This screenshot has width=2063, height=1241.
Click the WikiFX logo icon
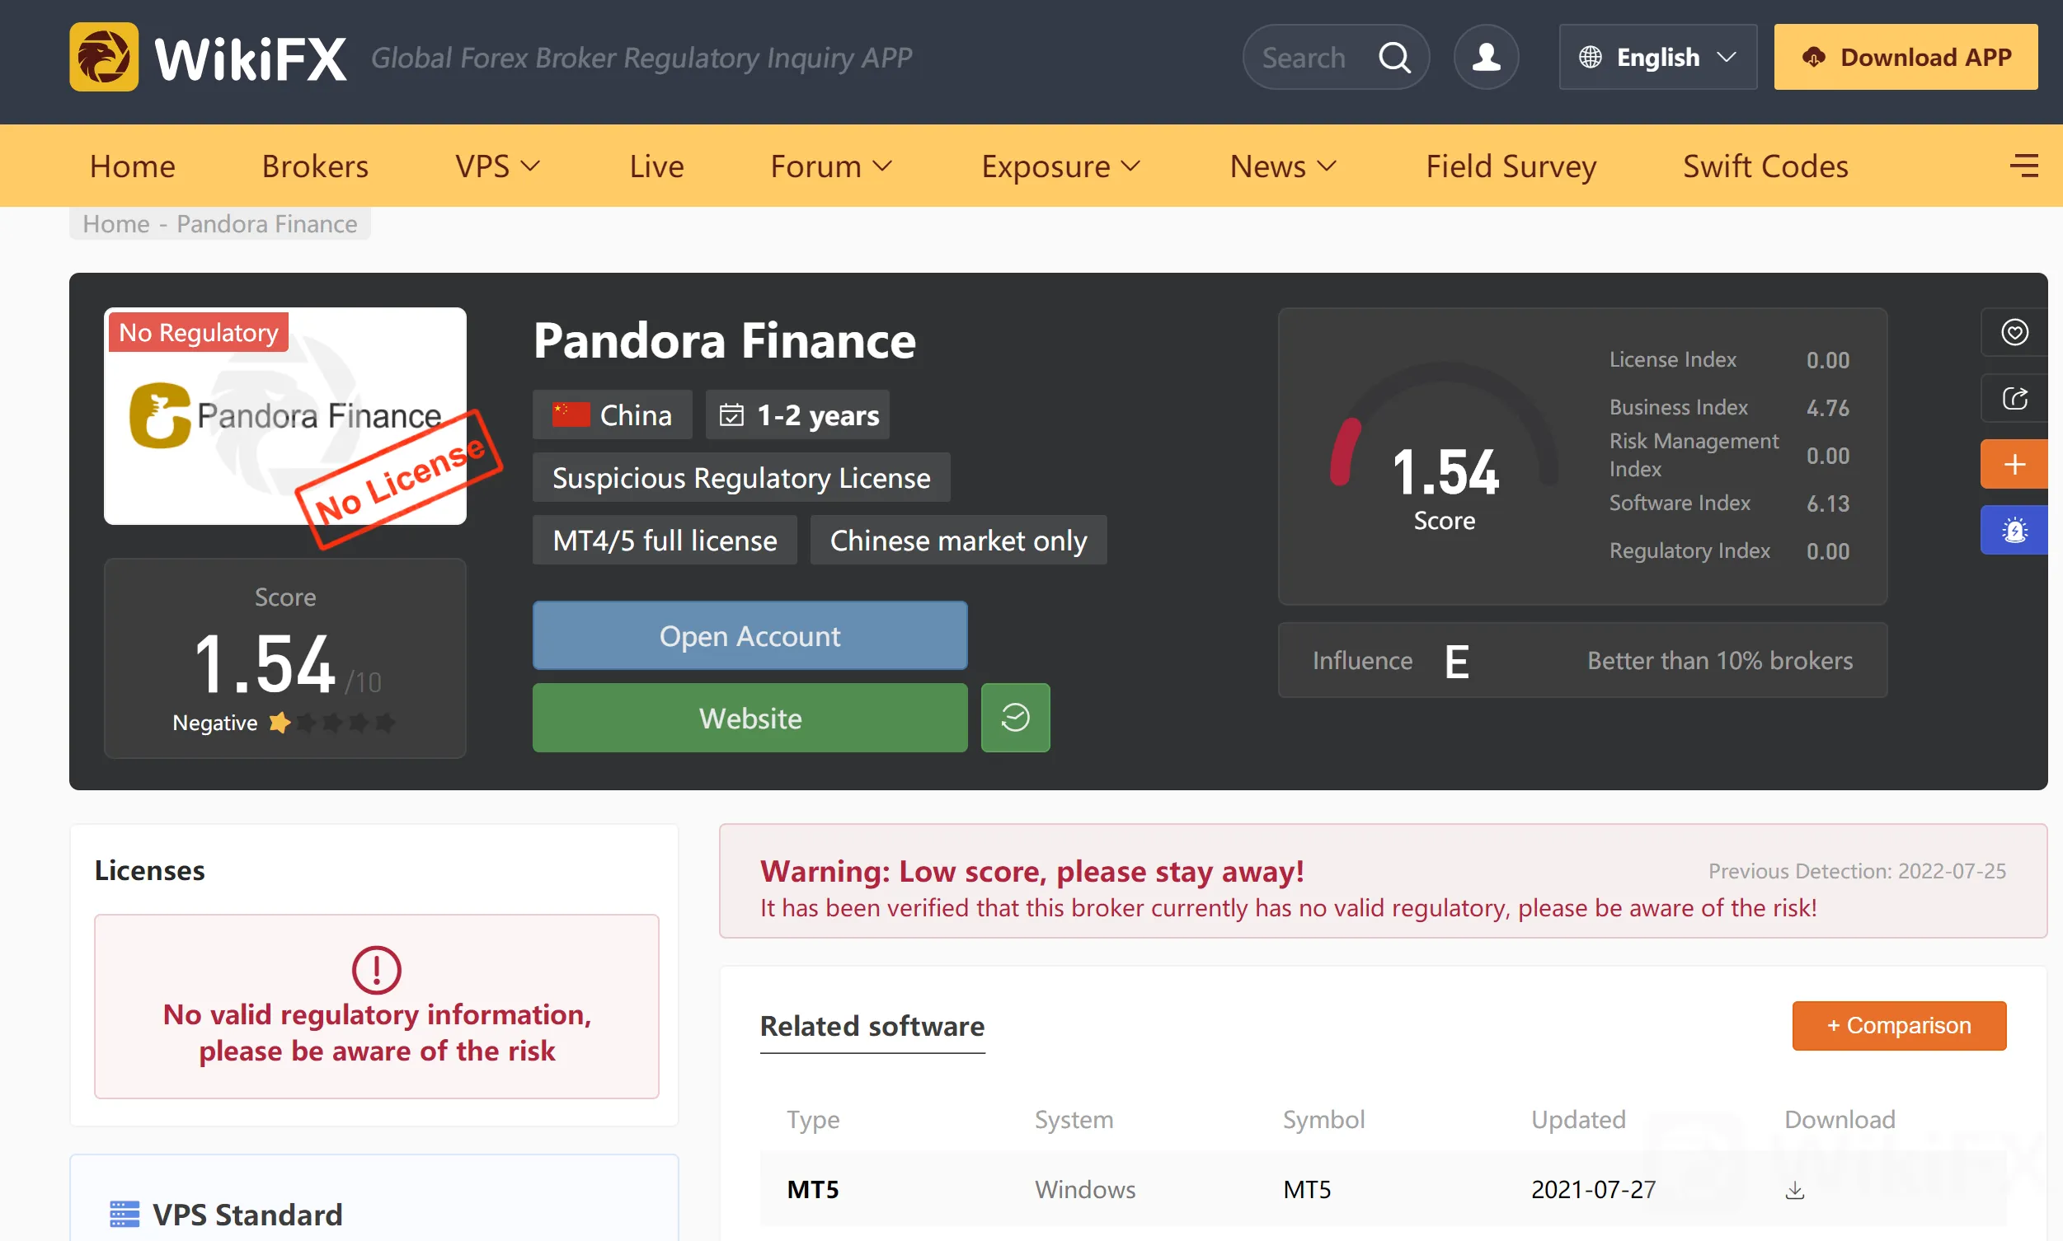(104, 57)
